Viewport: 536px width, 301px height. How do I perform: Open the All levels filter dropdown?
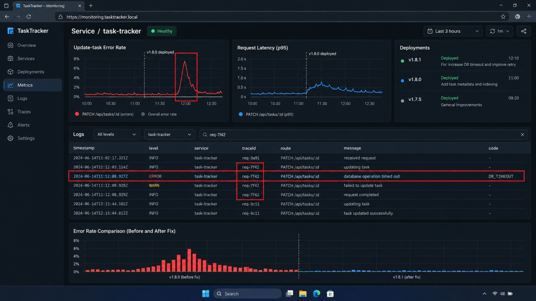(116, 134)
